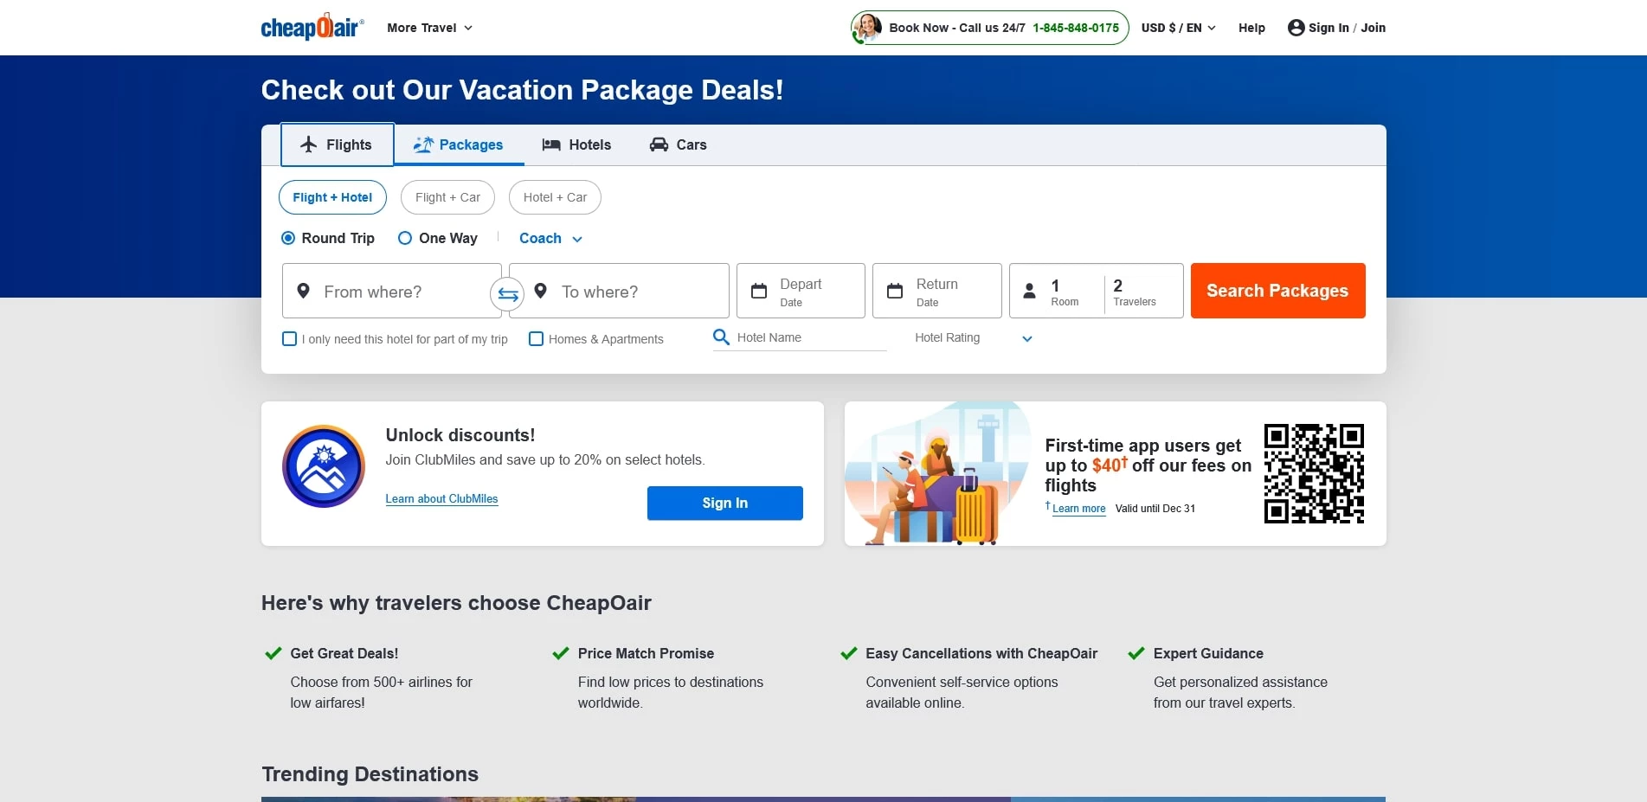The height and width of the screenshot is (802, 1647).
Task: Select the Round Trip radio button
Action: [288, 238]
